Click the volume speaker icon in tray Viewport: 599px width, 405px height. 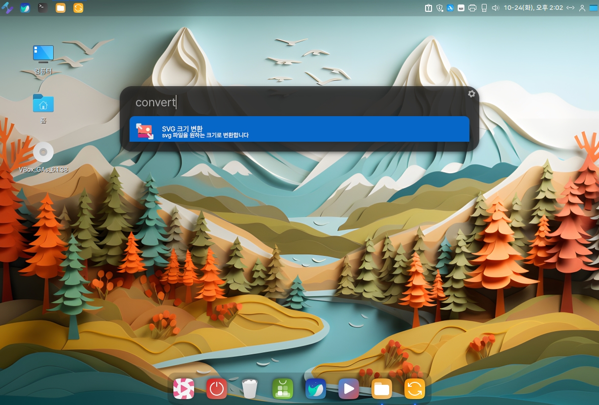(495, 8)
